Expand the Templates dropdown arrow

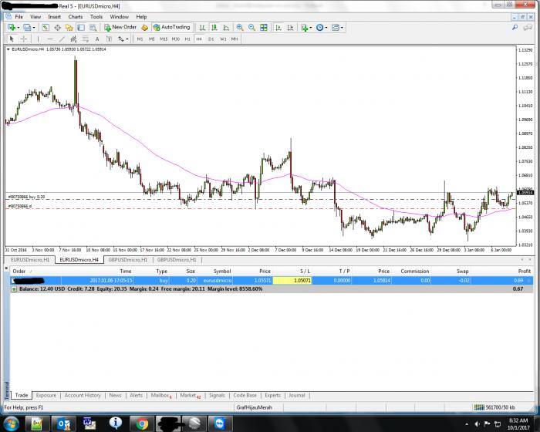click(342, 28)
